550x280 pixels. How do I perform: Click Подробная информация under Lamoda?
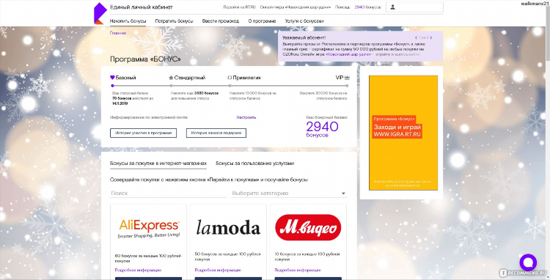coord(218,270)
